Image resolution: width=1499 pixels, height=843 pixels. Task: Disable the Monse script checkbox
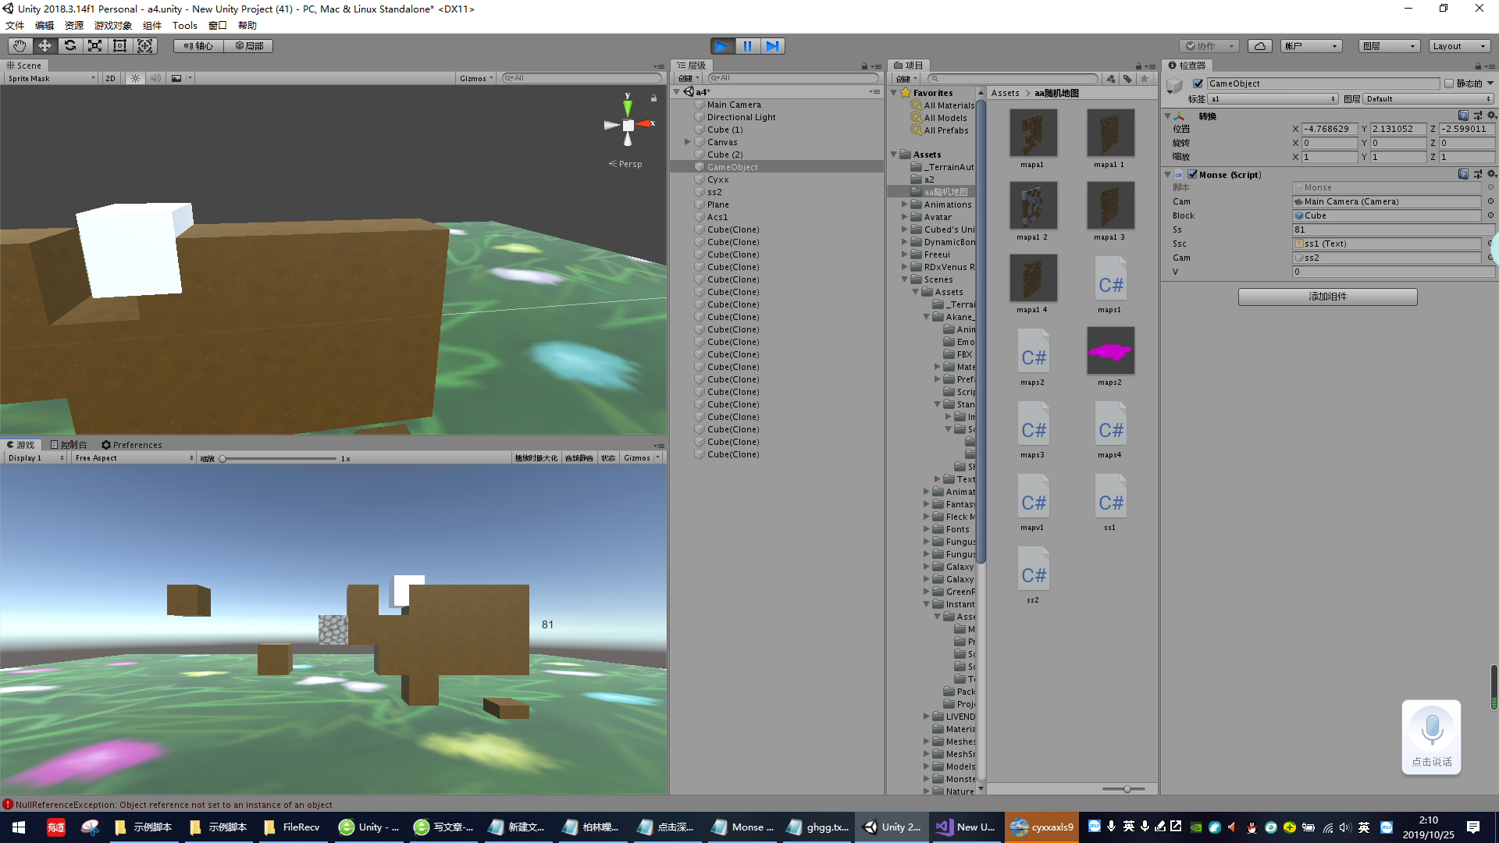(x=1192, y=175)
